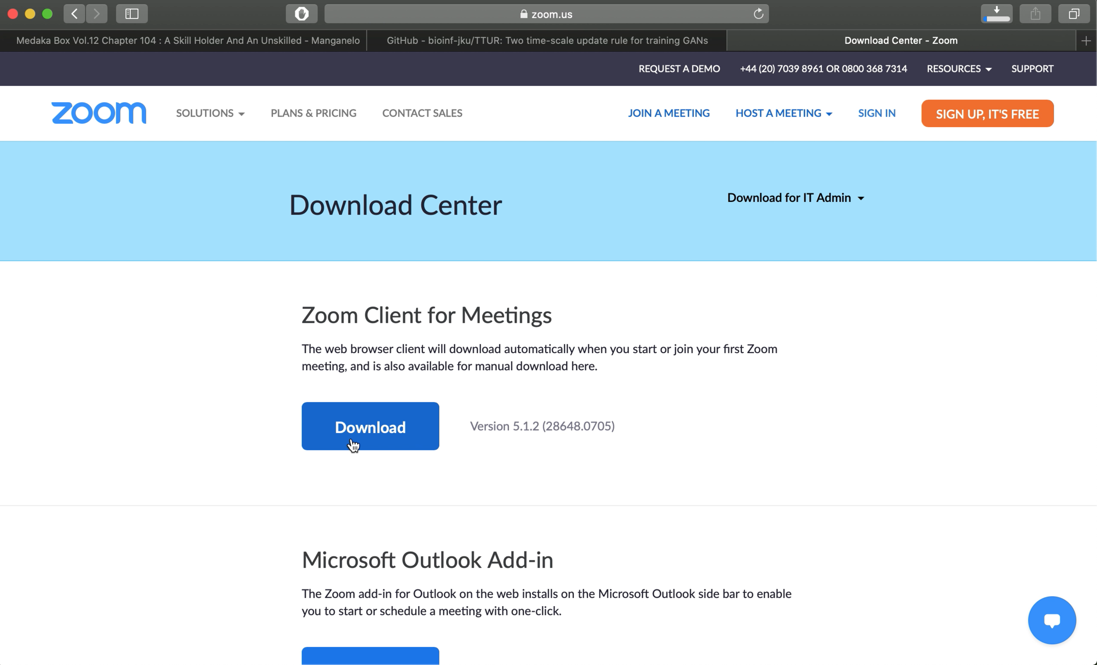Viewport: 1097px width, 665px height.
Task: Open the chat bubble widget
Action: coord(1052,620)
